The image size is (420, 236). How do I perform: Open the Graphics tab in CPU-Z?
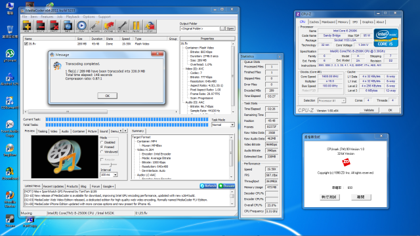click(367, 22)
